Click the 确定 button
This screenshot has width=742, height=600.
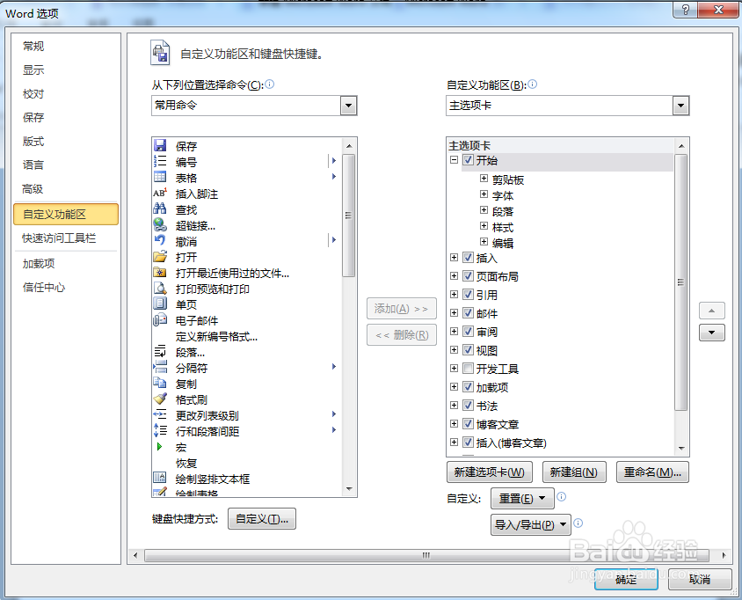coord(626,579)
